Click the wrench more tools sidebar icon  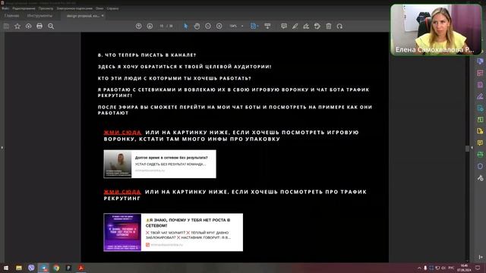click(480, 178)
